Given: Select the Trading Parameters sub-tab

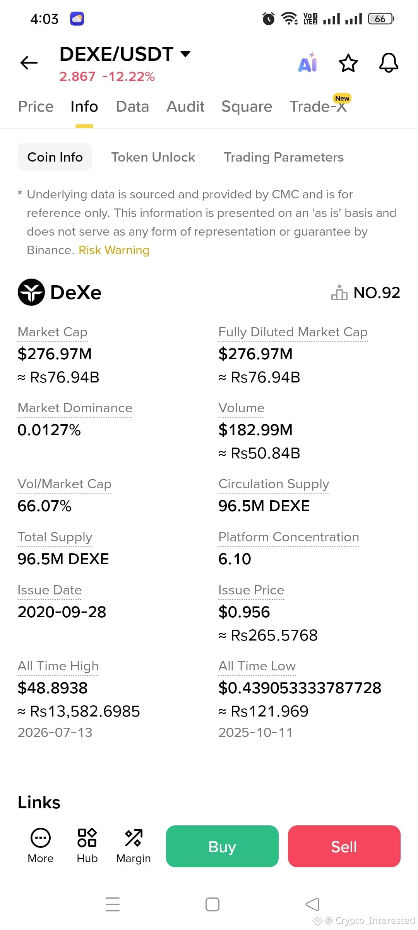Looking at the screenshot, I should [x=284, y=157].
